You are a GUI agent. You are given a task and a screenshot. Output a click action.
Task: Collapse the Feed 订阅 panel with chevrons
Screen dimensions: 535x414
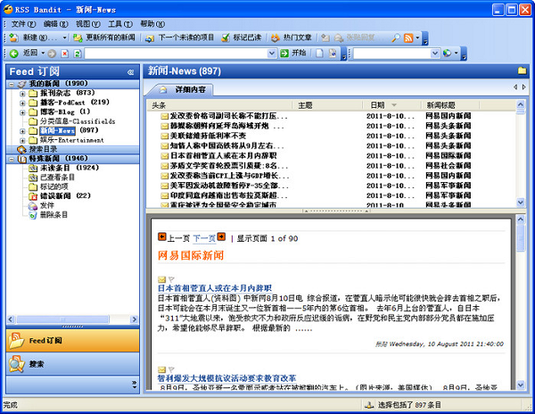click(130, 72)
